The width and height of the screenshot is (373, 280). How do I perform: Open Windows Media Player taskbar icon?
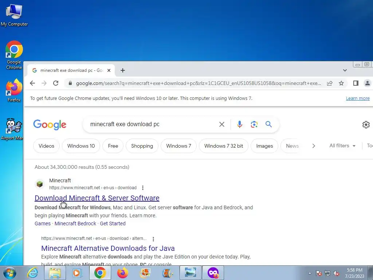(x=77, y=273)
